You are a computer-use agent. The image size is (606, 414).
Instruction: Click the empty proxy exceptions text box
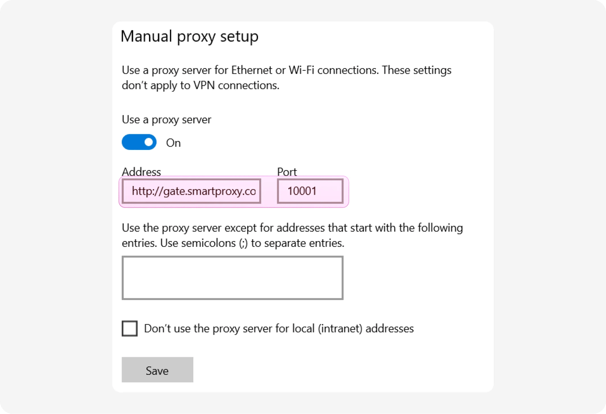(x=232, y=278)
